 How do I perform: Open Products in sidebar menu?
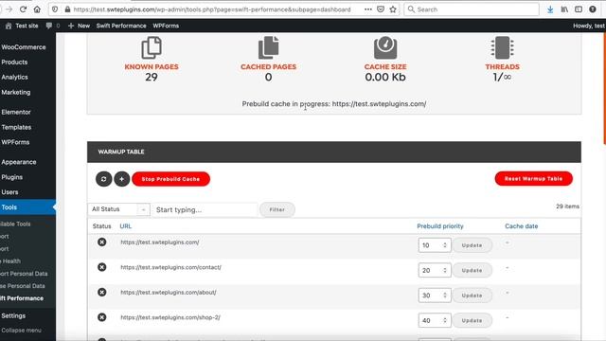(14, 62)
